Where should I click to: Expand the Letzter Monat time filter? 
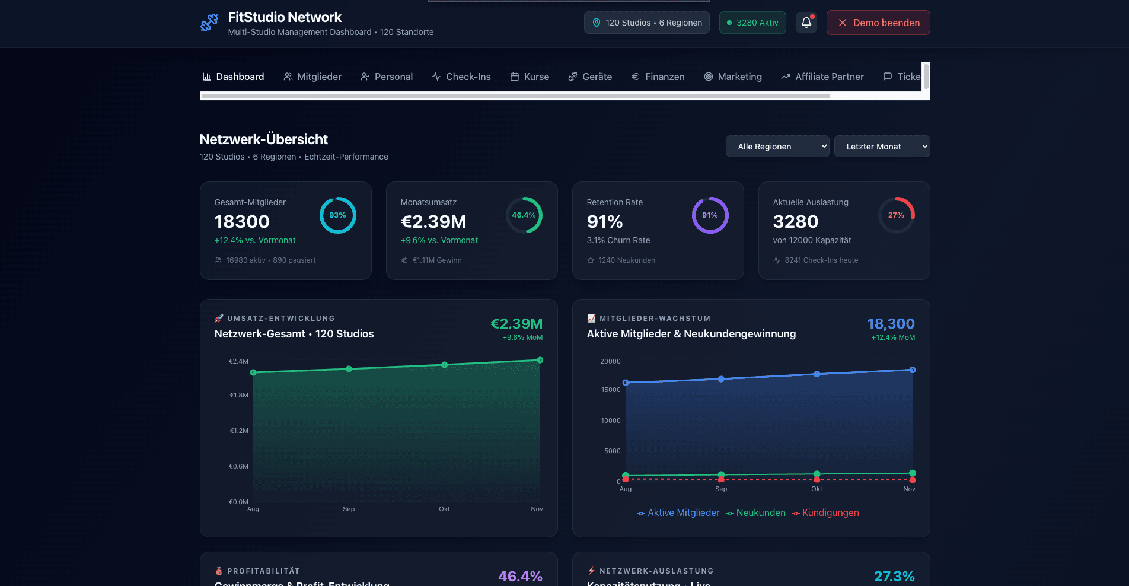[x=882, y=146]
